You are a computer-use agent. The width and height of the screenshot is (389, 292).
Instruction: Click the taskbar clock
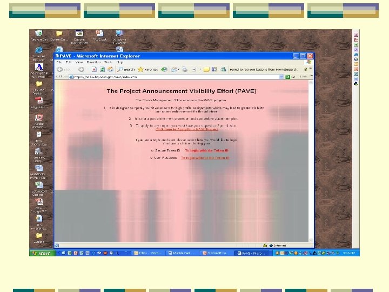point(349,253)
